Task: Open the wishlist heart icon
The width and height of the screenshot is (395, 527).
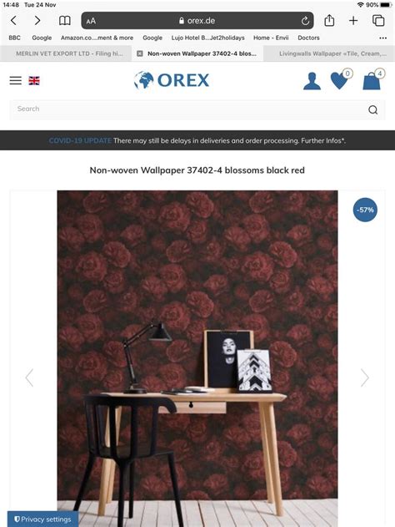Action: pos(339,81)
